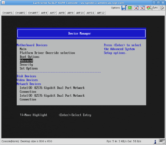Viewport: 166px width, 145px height.
Task: Select Platform Driver Override selection entry
Action: (x=47, y=53)
